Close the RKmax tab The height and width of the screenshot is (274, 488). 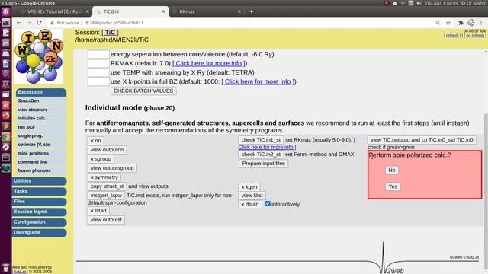pyautogui.click(x=239, y=11)
